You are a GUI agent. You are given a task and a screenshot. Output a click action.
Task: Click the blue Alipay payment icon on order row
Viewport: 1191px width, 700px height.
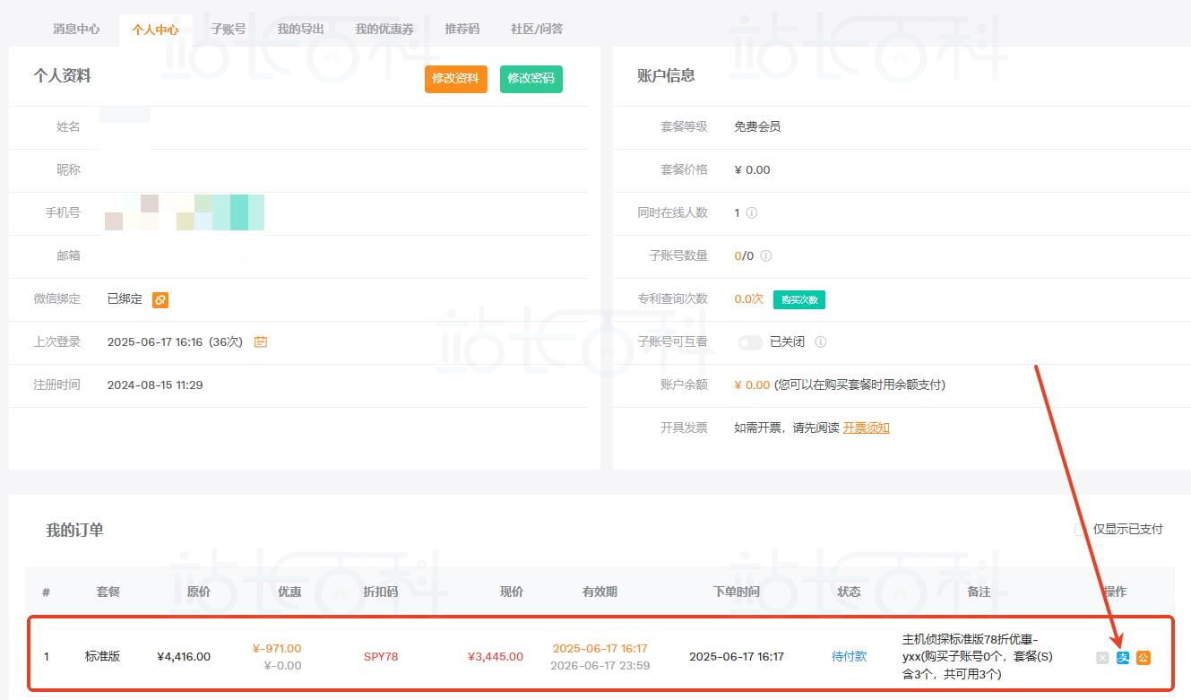[1123, 657]
